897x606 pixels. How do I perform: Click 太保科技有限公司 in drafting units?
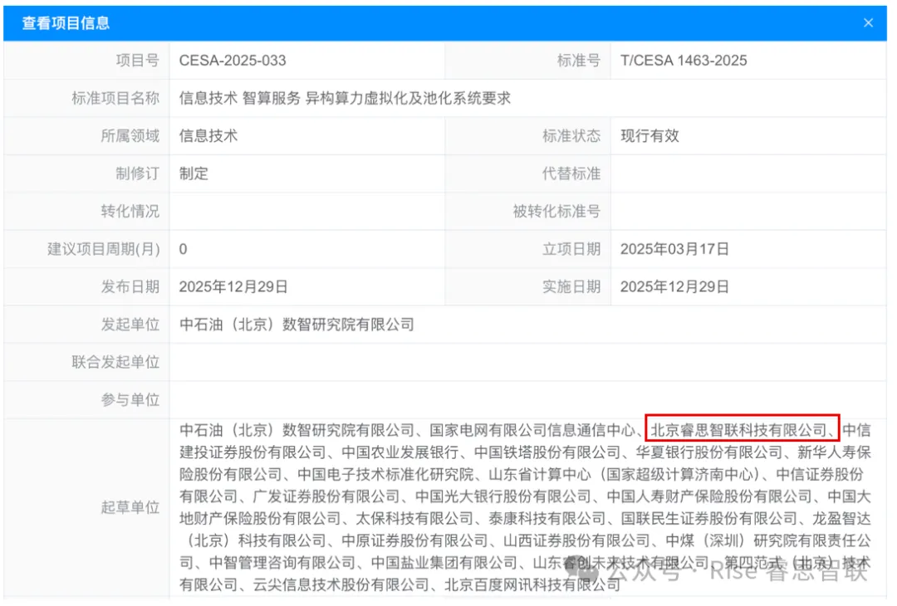pos(414,519)
